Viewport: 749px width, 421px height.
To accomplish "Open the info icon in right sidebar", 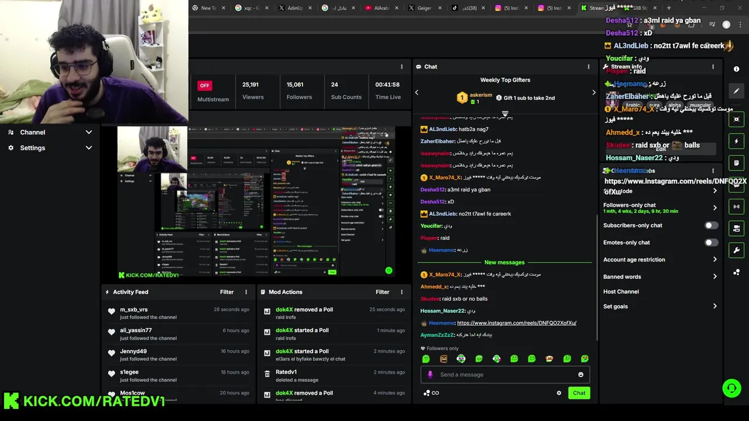I will (736, 69).
